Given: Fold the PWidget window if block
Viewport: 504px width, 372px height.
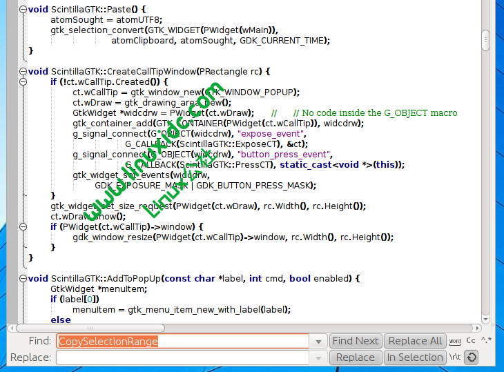Looking at the screenshot, I should (x=22, y=226).
